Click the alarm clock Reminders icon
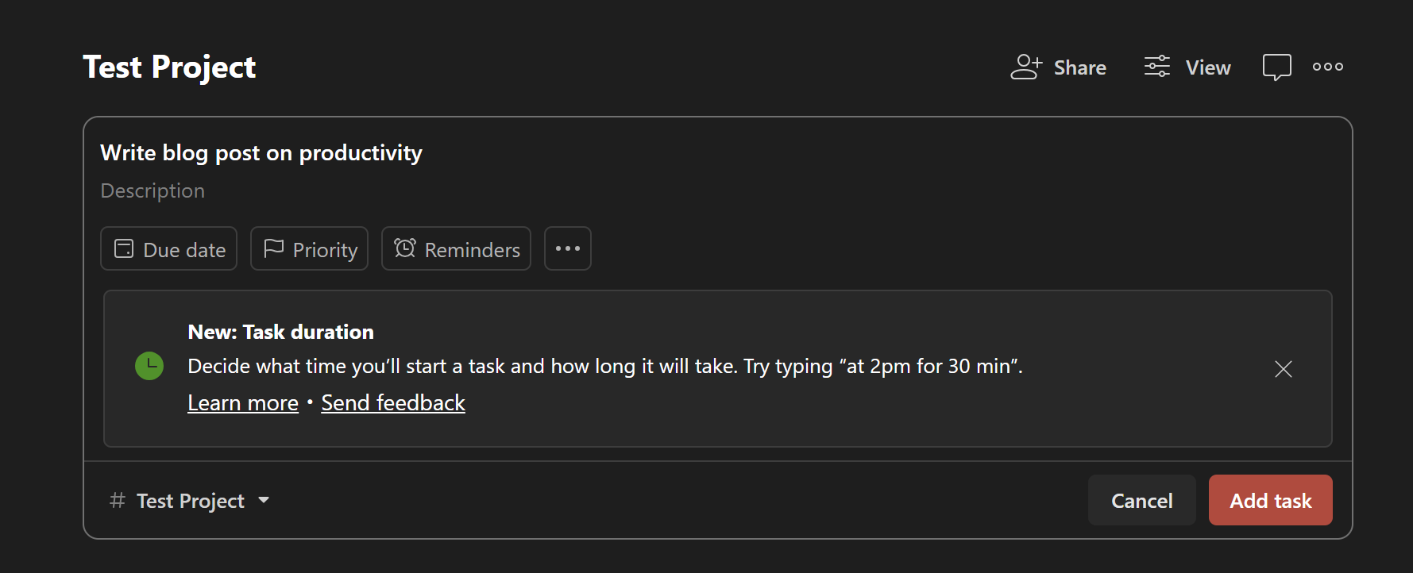Image resolution: width=1413 pixels, height=573 pixels. (x=405, y=248)
